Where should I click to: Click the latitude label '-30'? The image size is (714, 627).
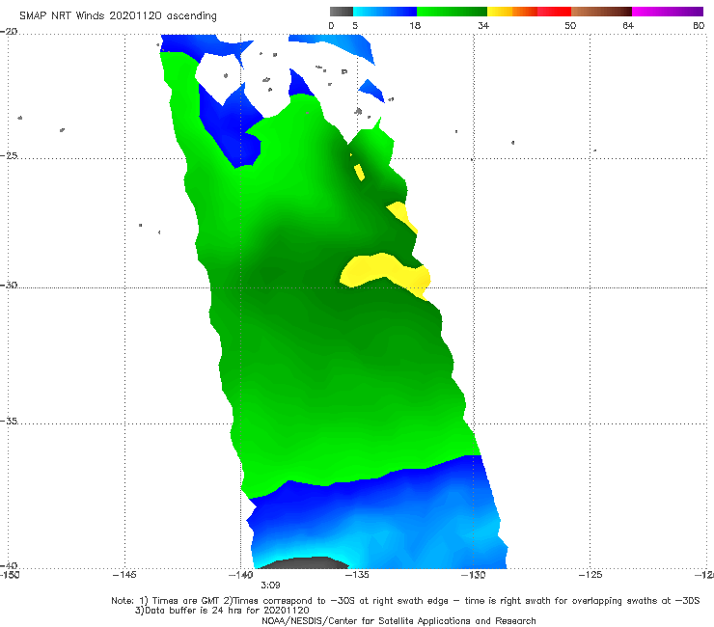(x=9, y=285)
